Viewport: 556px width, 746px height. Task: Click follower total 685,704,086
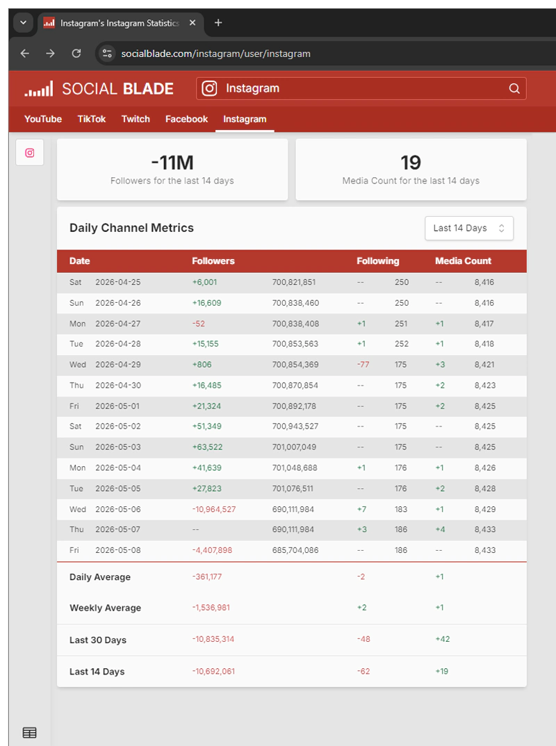point(295,550)
